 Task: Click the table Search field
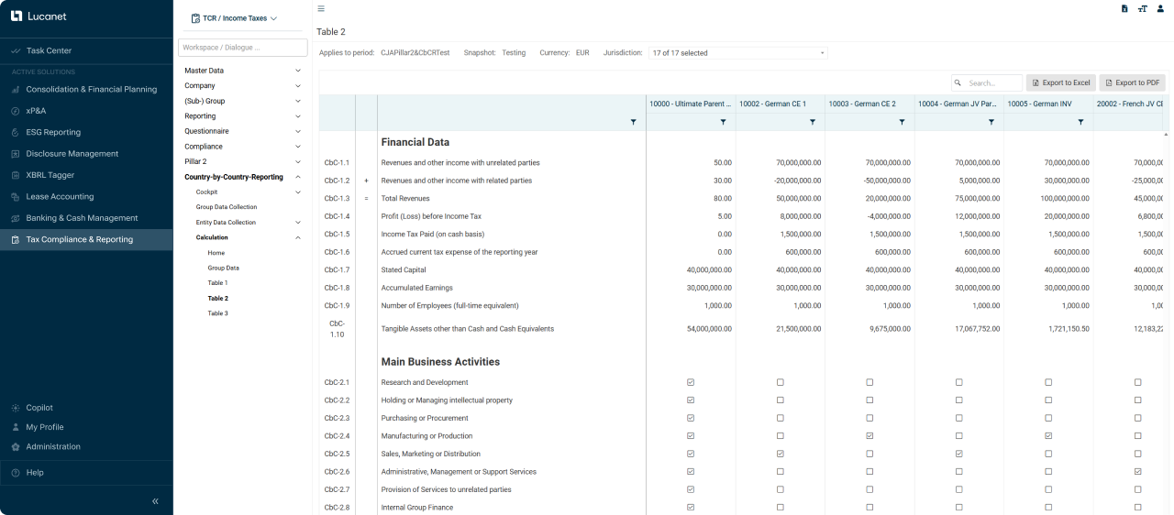click(x=991, y=82)
